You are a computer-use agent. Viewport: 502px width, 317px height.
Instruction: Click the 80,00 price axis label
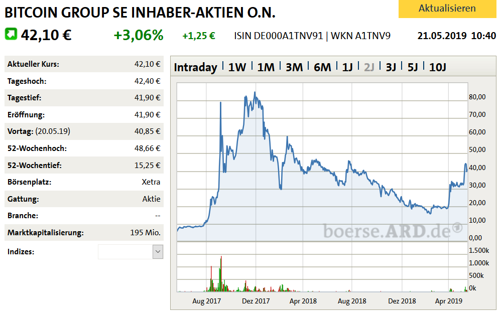477,97
